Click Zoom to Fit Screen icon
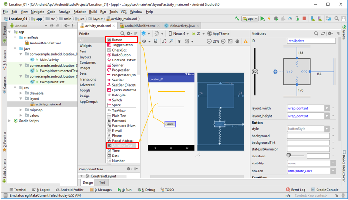 [x=230, y=41]
